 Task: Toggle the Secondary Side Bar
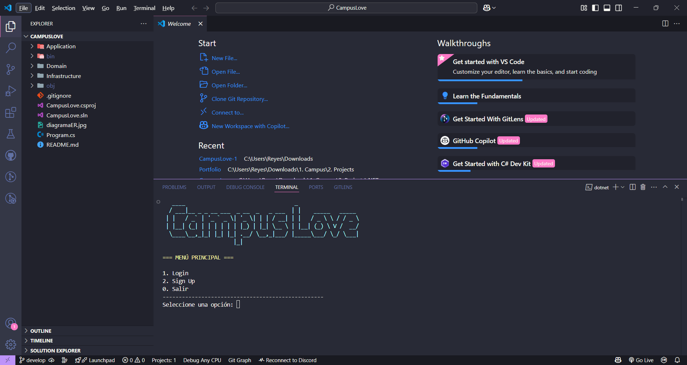(x=619, y=8)
